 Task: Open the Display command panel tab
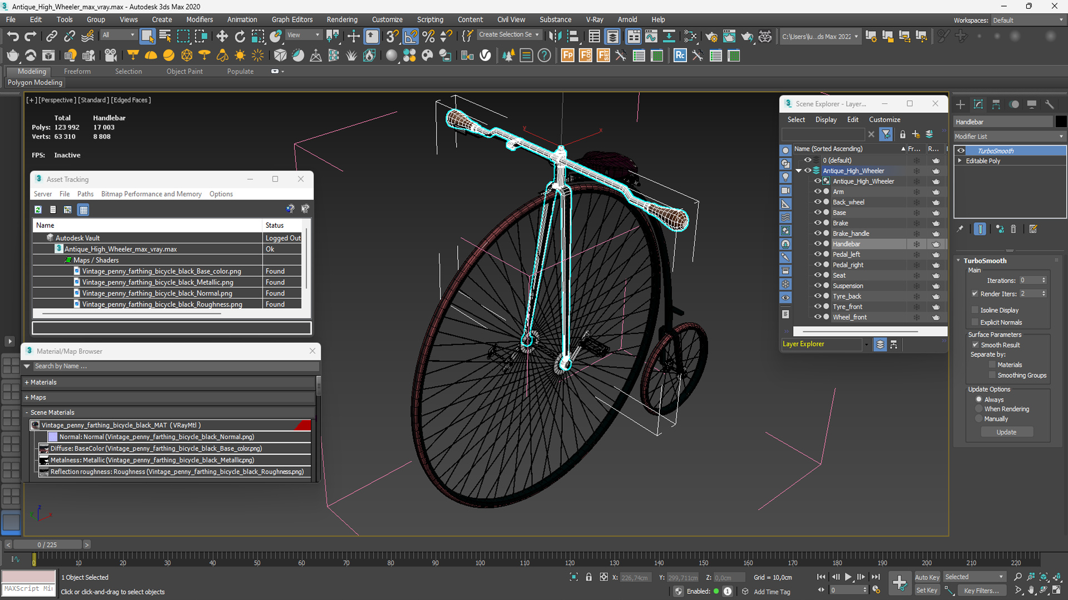click(x=1032, y=104)
